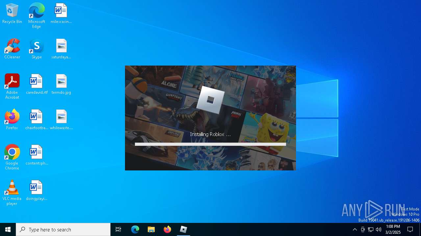Open File Explorer from the taskbar
The image size is (421, 236).
[151, 229]
